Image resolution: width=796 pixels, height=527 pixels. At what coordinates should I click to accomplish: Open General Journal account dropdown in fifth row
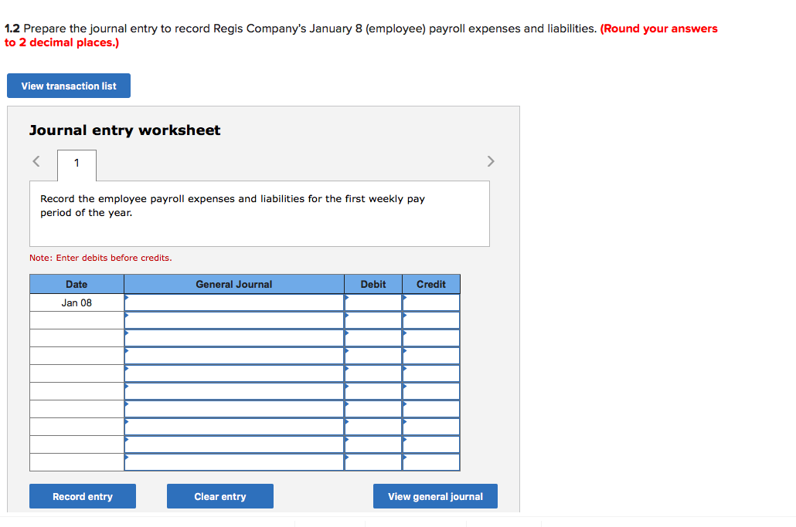[234, 373]
